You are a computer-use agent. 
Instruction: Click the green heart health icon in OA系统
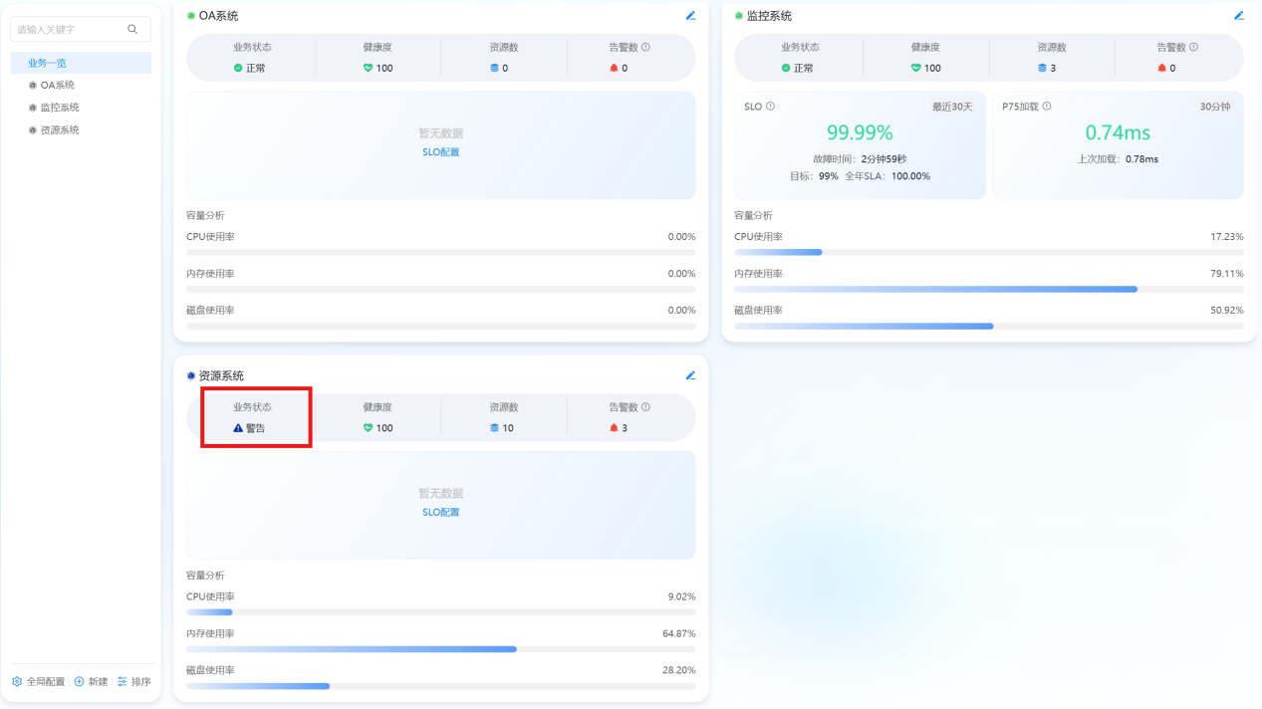tap(368, 68)
